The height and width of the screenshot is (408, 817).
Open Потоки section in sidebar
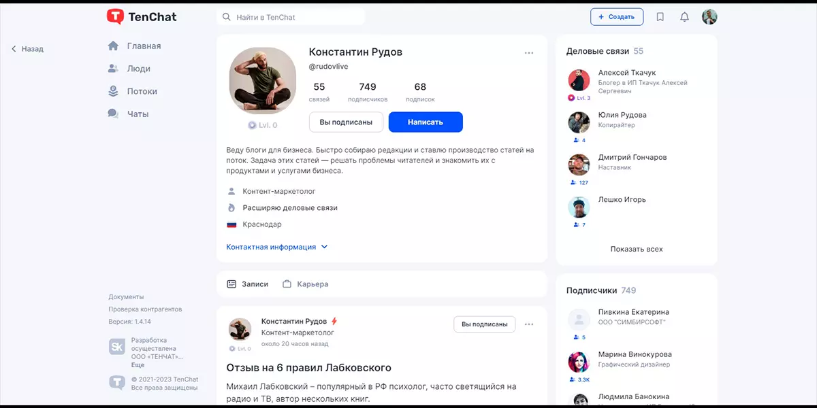(x=133, y=91)
